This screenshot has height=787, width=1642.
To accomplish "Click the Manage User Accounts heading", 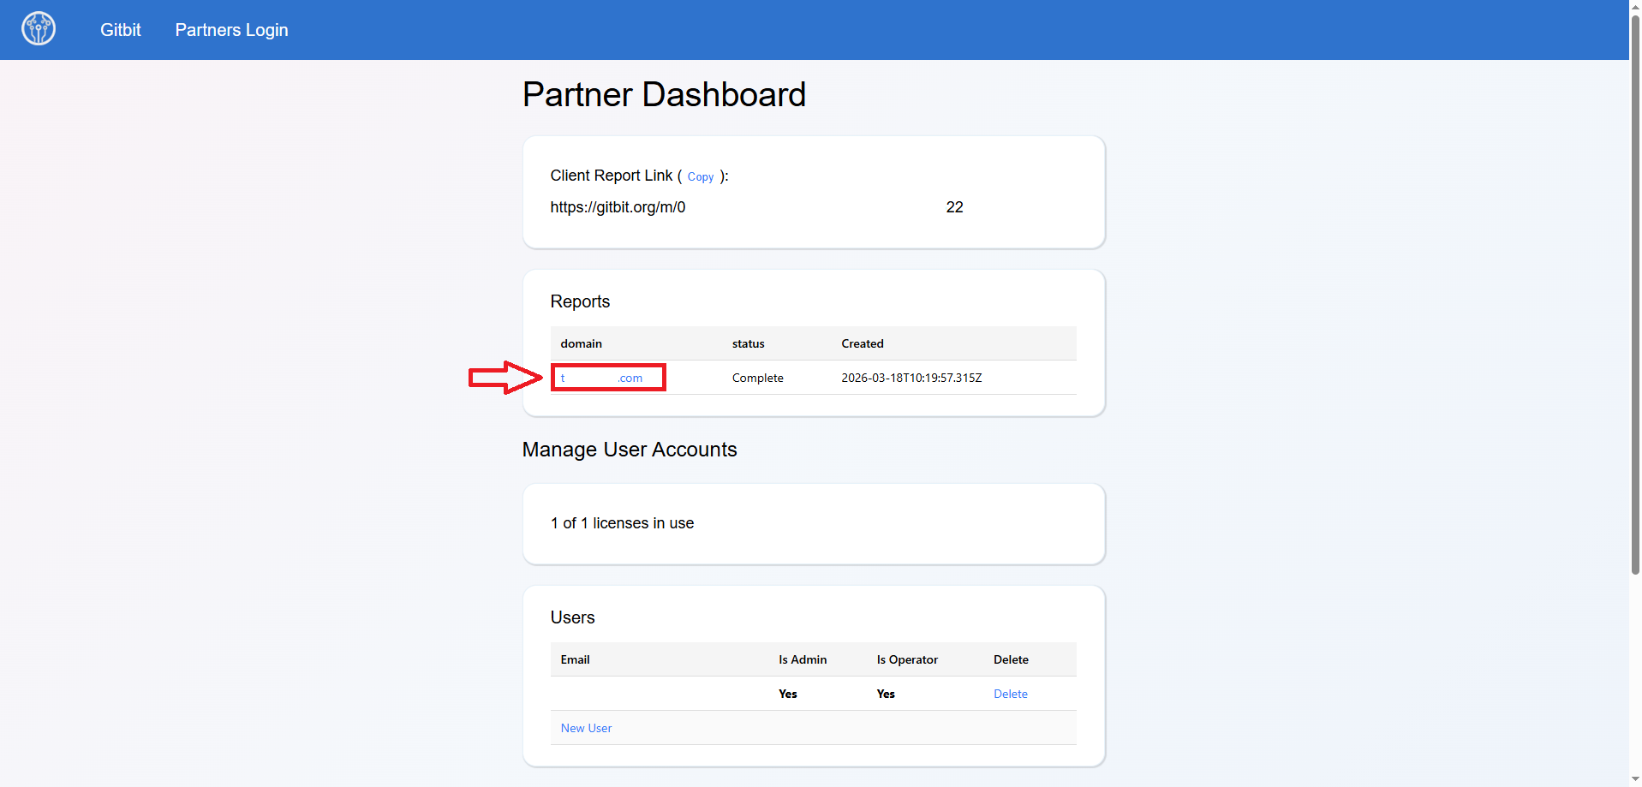I will tap(629, 449).
